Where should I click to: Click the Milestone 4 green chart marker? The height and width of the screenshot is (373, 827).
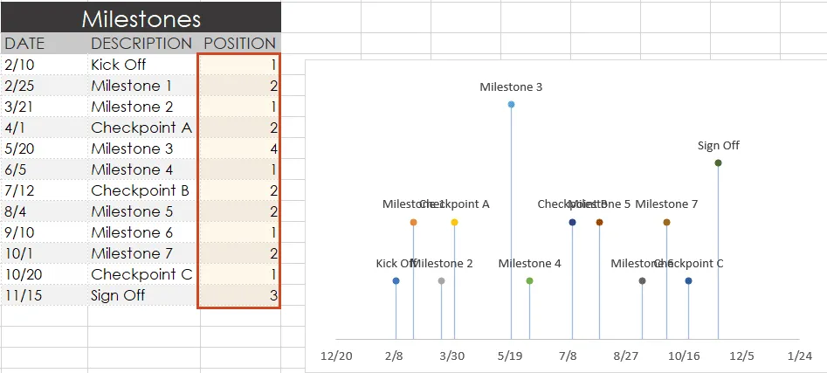pos(529,281)
